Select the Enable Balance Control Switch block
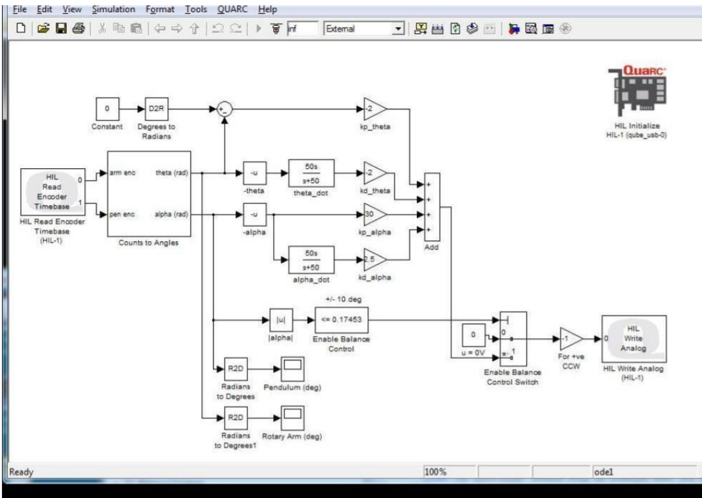Viewport: 702px width, 498px height. point(513,339)
